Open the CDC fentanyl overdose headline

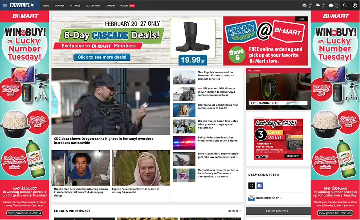point(103,140)
